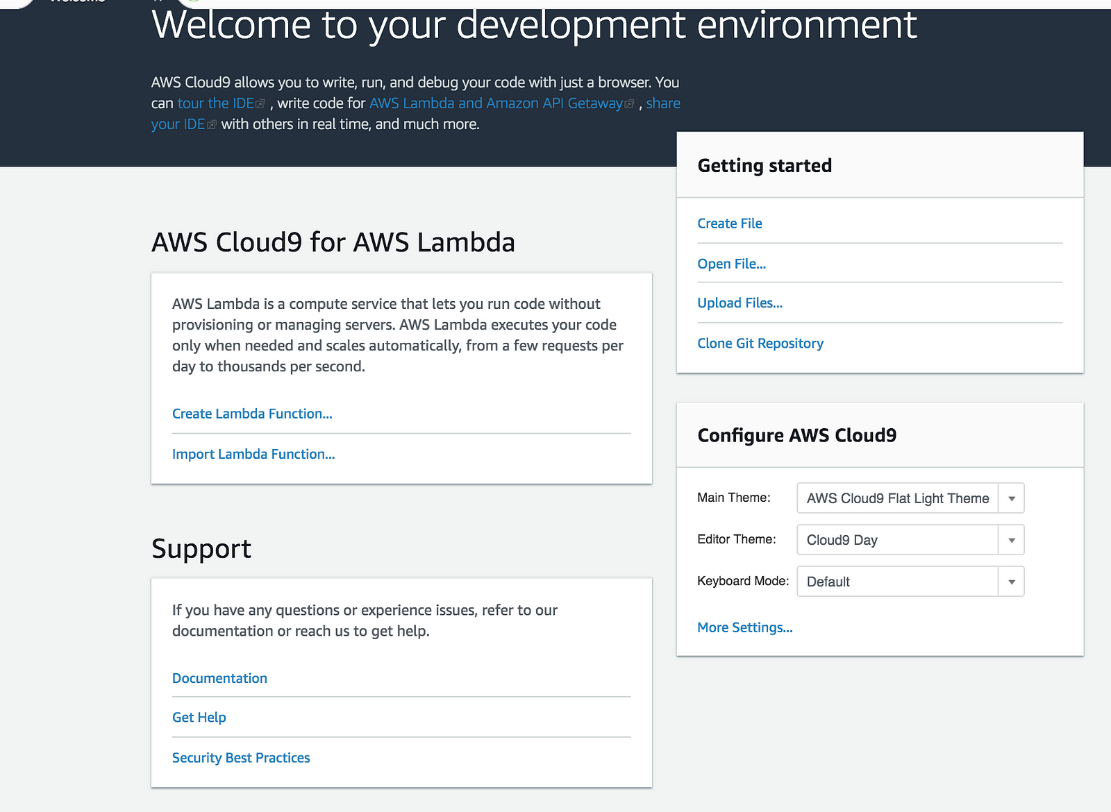The image size is (1111, 812).
Task: Click the external-link icon after "API Getaway"
Action: pyautogui.click(x=629, y=104)
